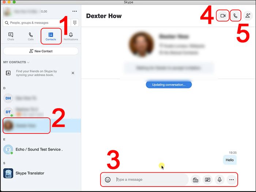Open the three-dot More menu beside profile
Image resolution: width=256 pixels, height=192 pixels.
click(x=75, y=11)
